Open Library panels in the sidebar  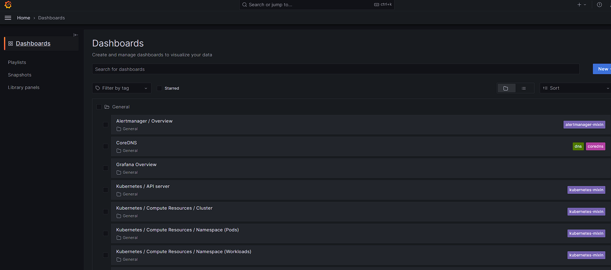[23, 87]
